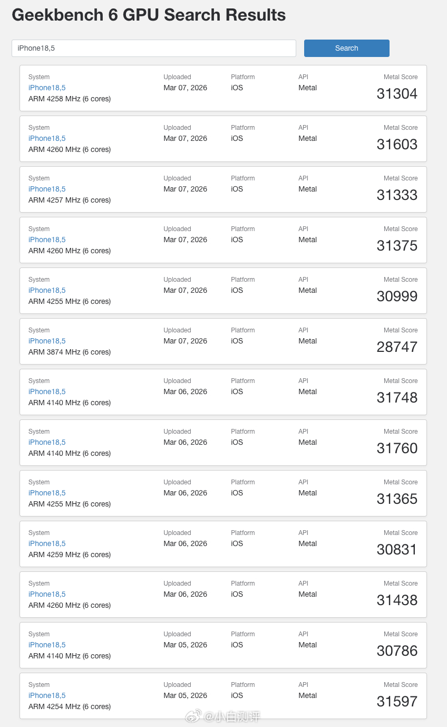Open iPhone18,5 link with score 31375
Image resolution: width=447 pixels, height=727 pixels.
pos(47,240)
